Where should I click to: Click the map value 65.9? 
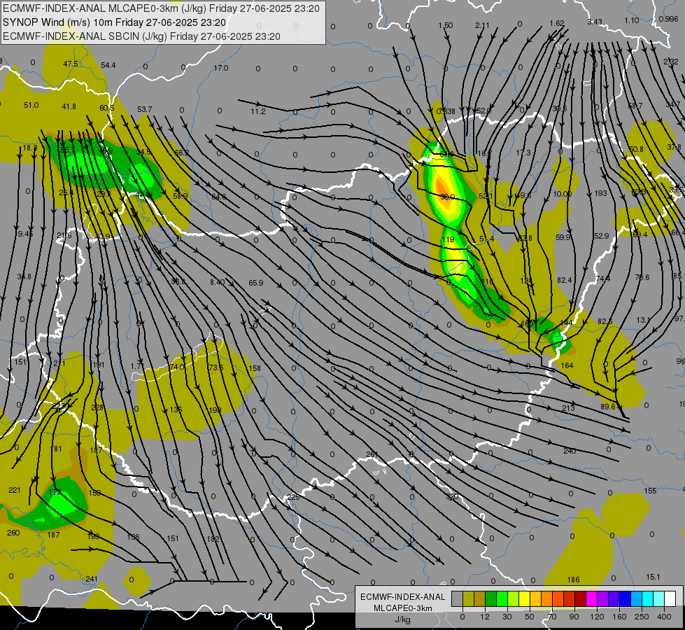[x=256, y=283]
